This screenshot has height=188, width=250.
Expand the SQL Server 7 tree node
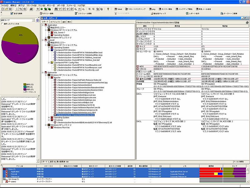tap(49, 32)
